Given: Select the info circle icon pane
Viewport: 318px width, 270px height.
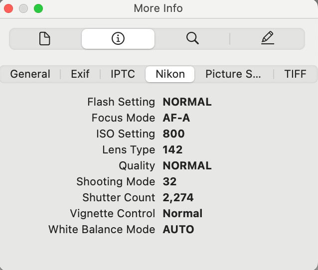Looking at the screenshot, I should 118,38.
